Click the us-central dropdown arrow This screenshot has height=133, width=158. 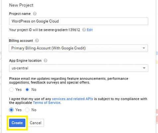pos(144,68)
